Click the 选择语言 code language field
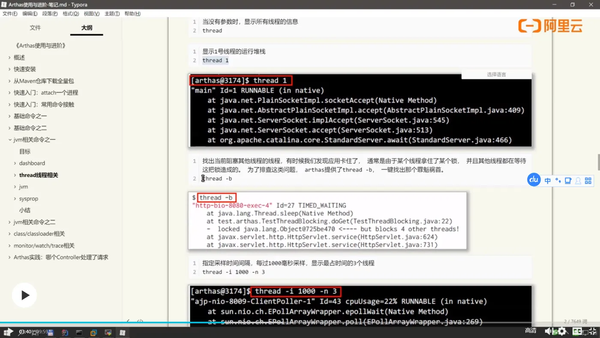Viewport: 600px width, 338px height. pyautogui.click(x=496, y=74)
